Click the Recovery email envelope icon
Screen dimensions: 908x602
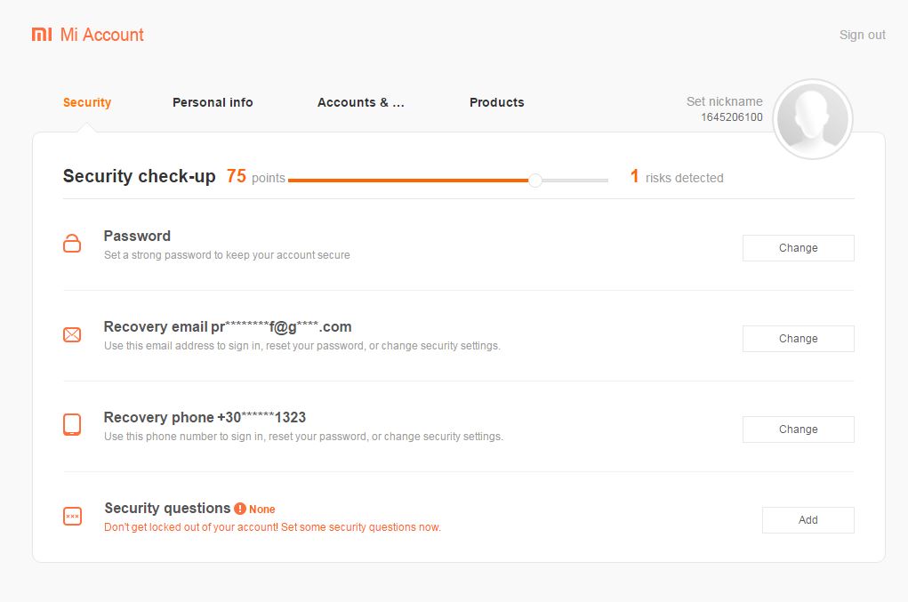click(x=72, y=334)
